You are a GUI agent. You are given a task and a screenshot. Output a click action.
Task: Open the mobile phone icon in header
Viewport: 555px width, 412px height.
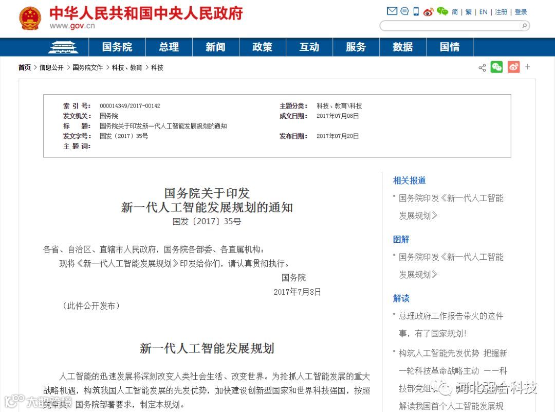(416, 11)
